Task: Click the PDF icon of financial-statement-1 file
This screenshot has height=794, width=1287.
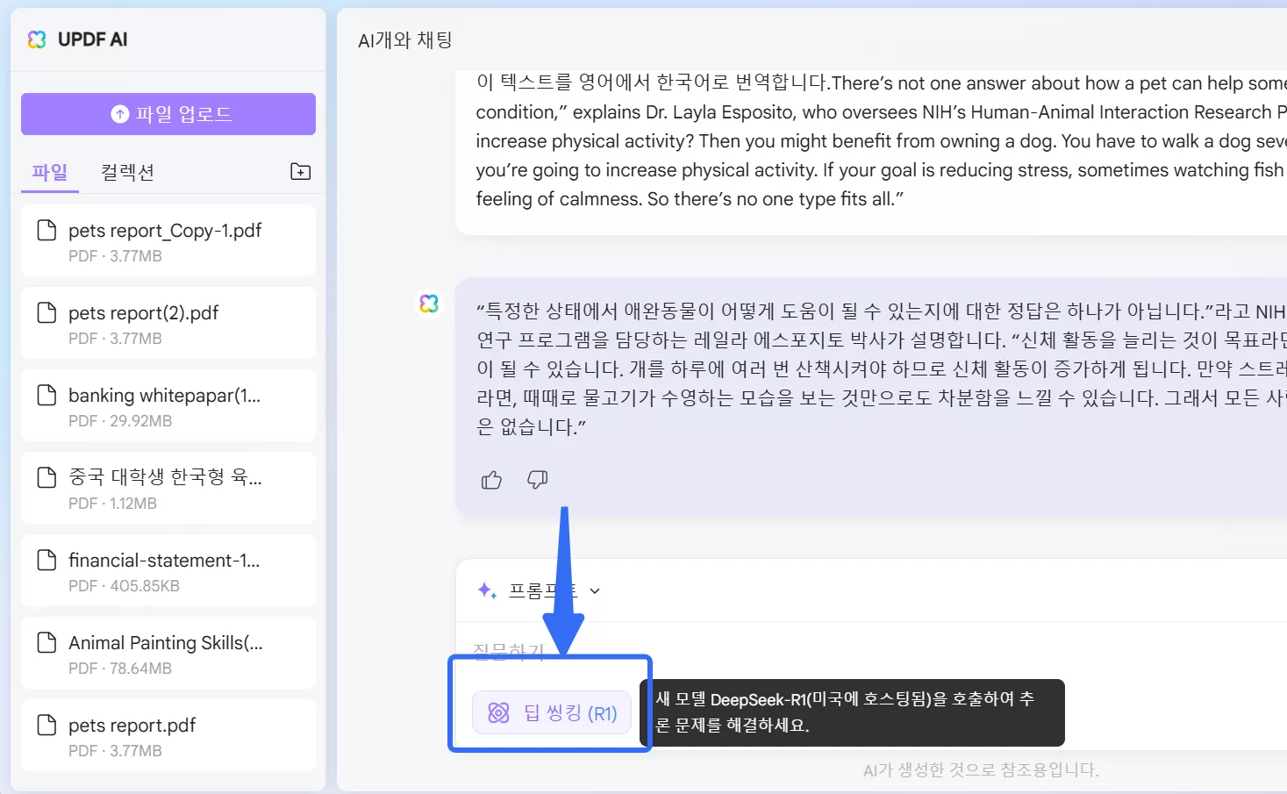Action: coord(46,560)
